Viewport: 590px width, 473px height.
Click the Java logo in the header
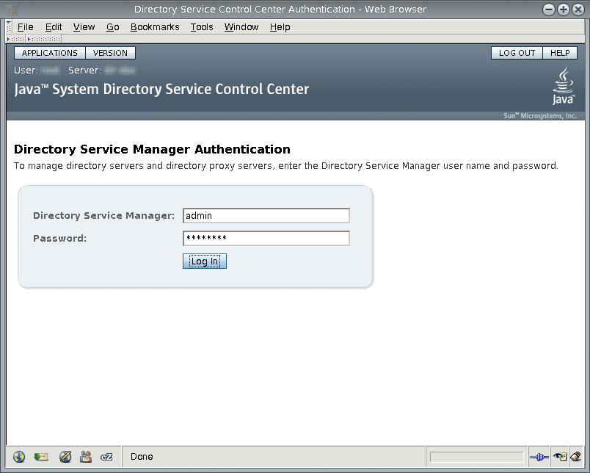(564, 85)
